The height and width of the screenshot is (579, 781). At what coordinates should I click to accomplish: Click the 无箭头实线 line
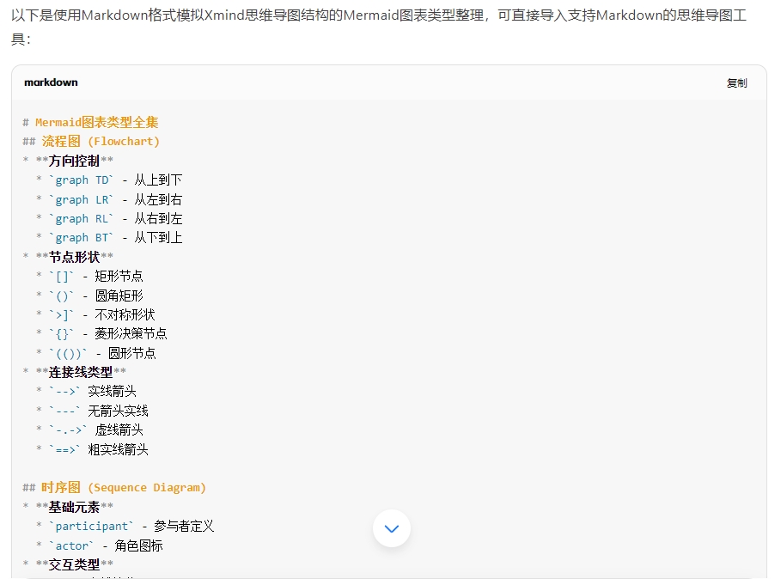tap(92, 411)
